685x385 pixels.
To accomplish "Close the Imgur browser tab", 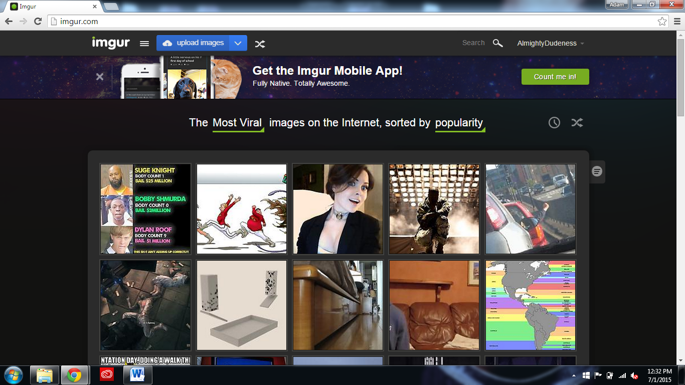I will (94, 7).
